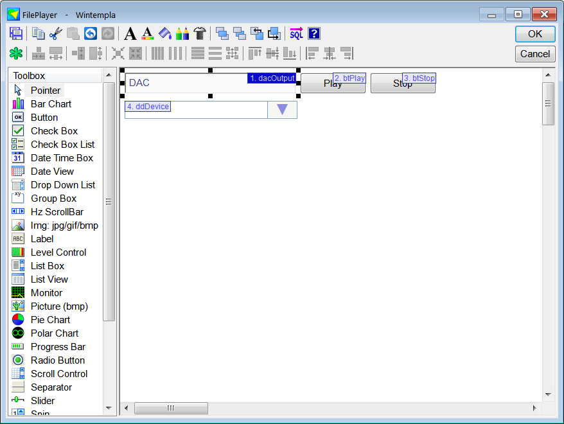The width and height of the screenshot is (564, 424).
Task: Click the swap order windows icon with arrows
Action: (x=257, y=34)
